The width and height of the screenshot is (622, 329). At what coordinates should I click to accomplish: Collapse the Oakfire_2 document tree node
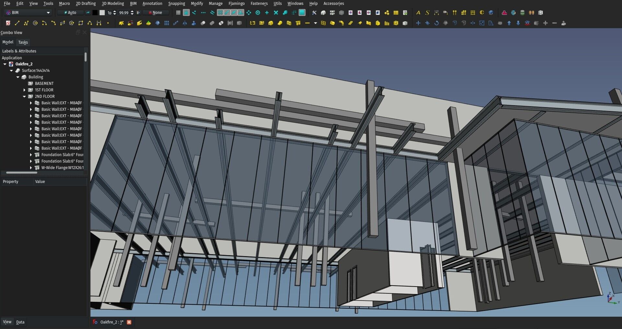pos(5,64)
